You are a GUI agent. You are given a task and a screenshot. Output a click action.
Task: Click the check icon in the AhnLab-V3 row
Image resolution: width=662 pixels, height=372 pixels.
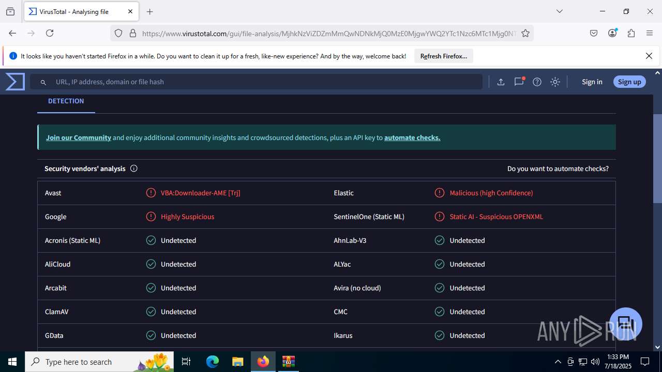tap(440, 240)
